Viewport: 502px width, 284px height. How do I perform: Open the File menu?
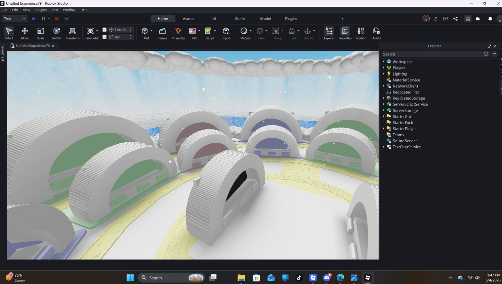[4, 10]
